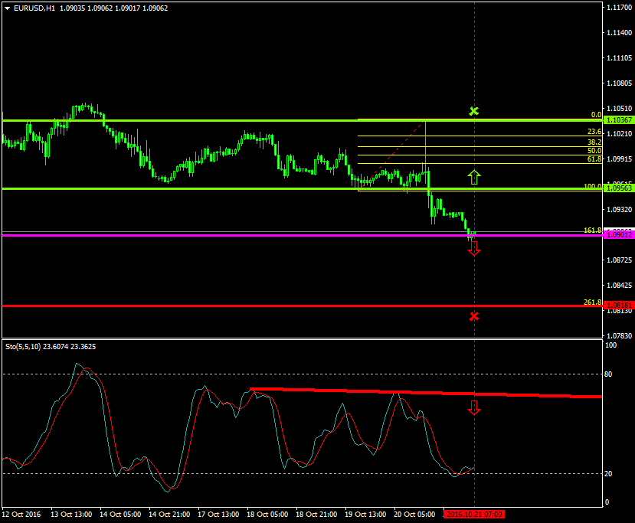The height and width of the screenshot is (523, 635).
Task: Select the red down arrow below the magenta line
Action: click(x=473, y=248)
